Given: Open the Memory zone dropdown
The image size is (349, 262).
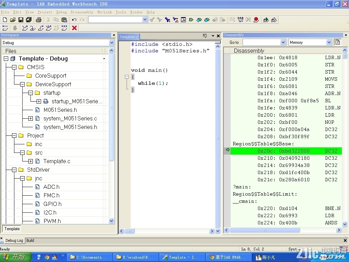Looking at the screenshot, I should click(x=329, y=42).
